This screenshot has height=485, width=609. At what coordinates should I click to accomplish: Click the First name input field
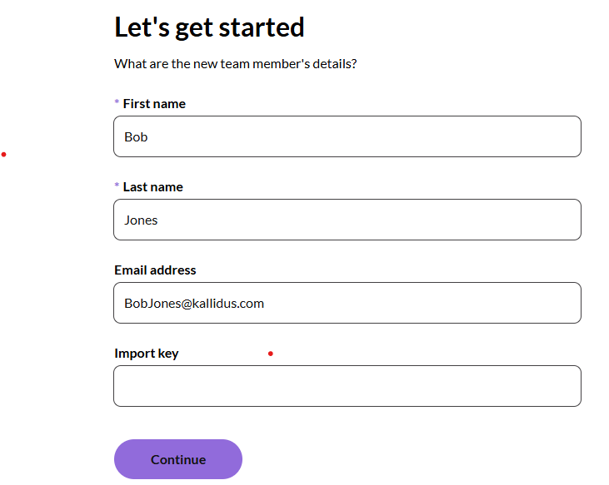[x=347, y=136]
